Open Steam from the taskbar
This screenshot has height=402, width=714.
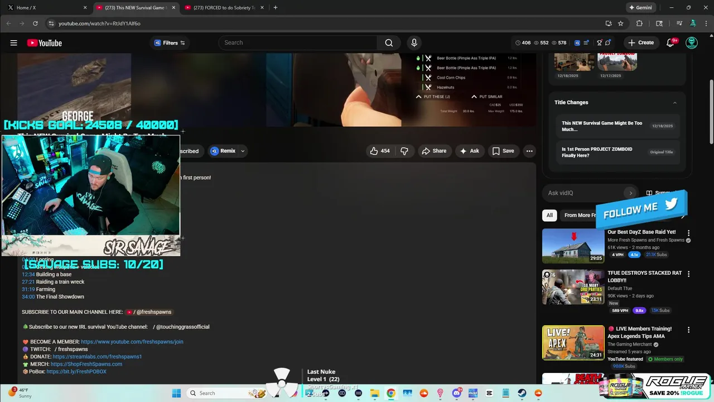522,393
